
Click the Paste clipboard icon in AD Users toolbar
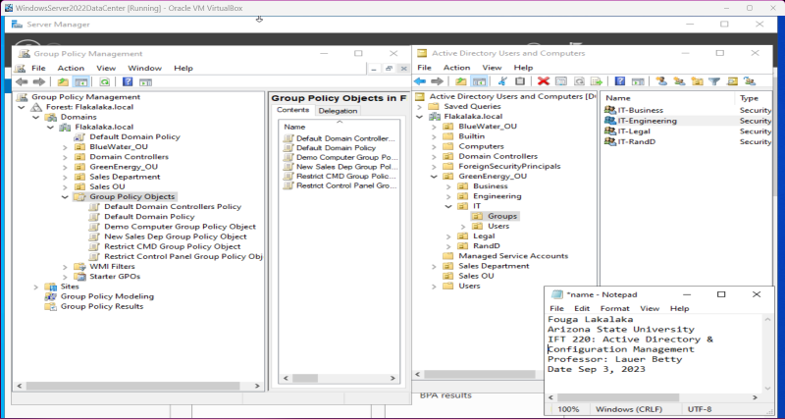pos(520,81)
